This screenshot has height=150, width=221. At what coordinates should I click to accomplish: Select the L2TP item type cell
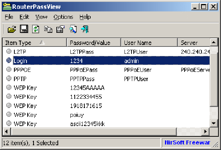pos(20,52)
